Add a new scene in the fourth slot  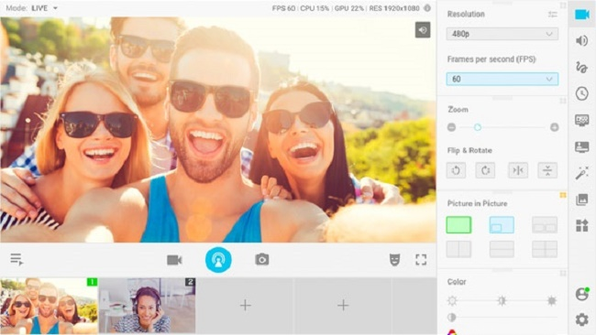click(343, 305)
